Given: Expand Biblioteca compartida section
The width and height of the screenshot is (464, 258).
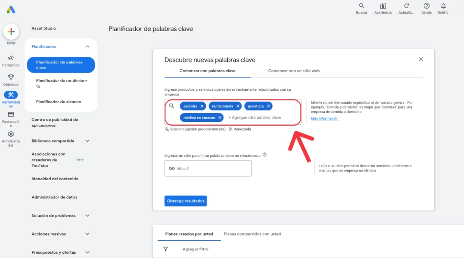Looking at the screenshot, I should tap(87, 141).
